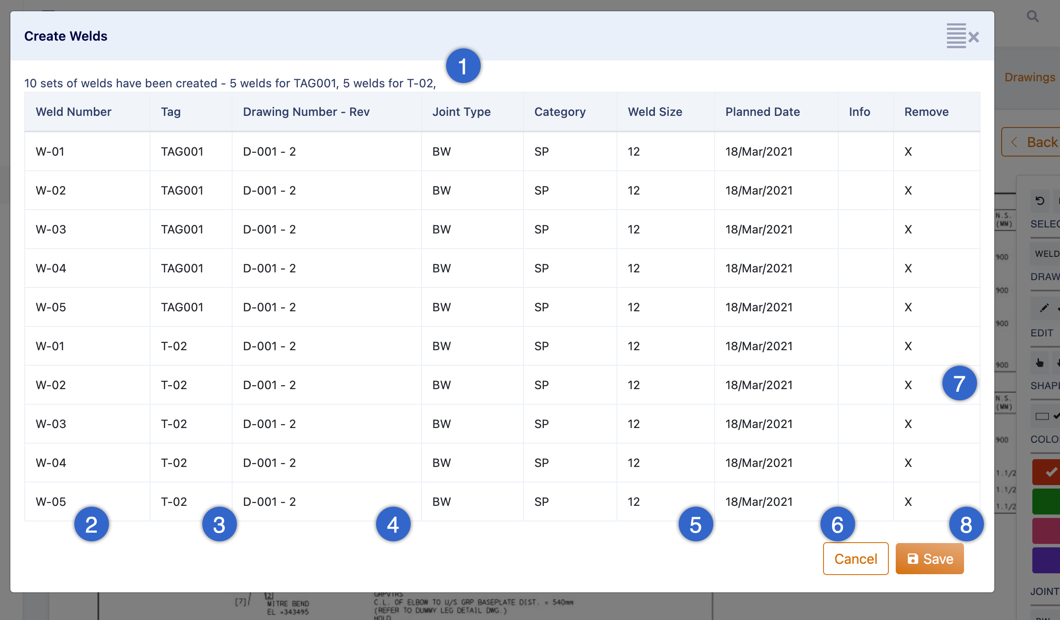Screen dimensions: 1060x620
Task: Click the Save button
Action: (x=929, y=559)
